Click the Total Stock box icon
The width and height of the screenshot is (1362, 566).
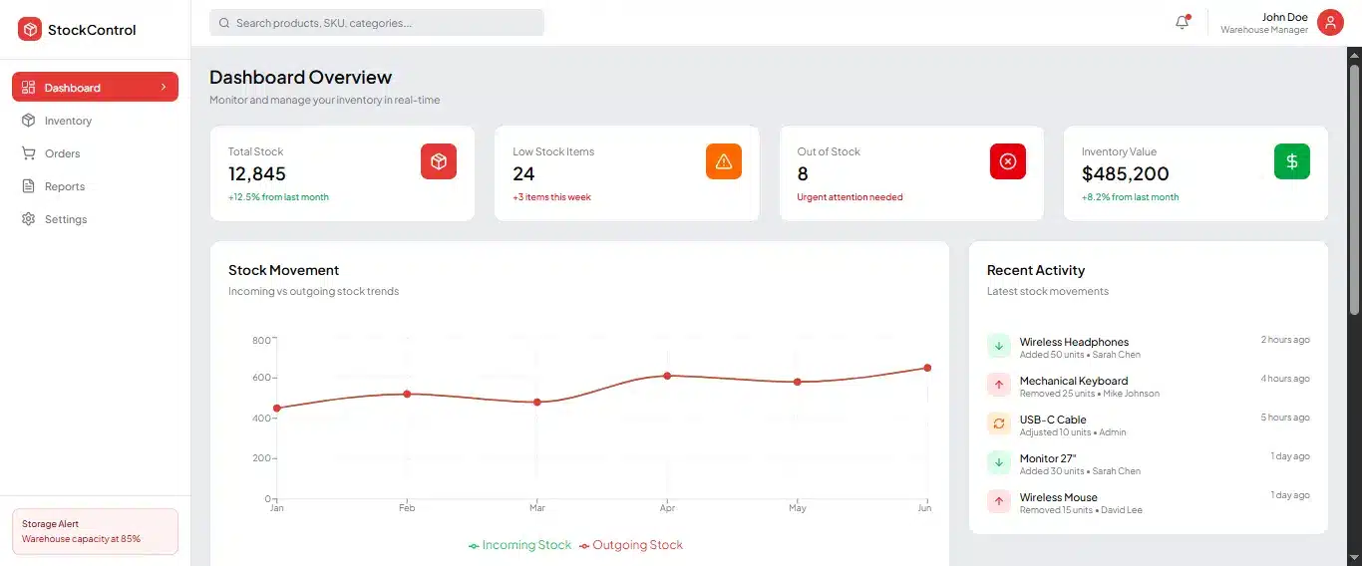pyautogui.click(x=438, y=161)
